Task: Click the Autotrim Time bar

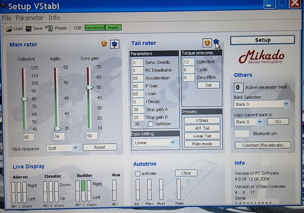Action: coord(178,189)
